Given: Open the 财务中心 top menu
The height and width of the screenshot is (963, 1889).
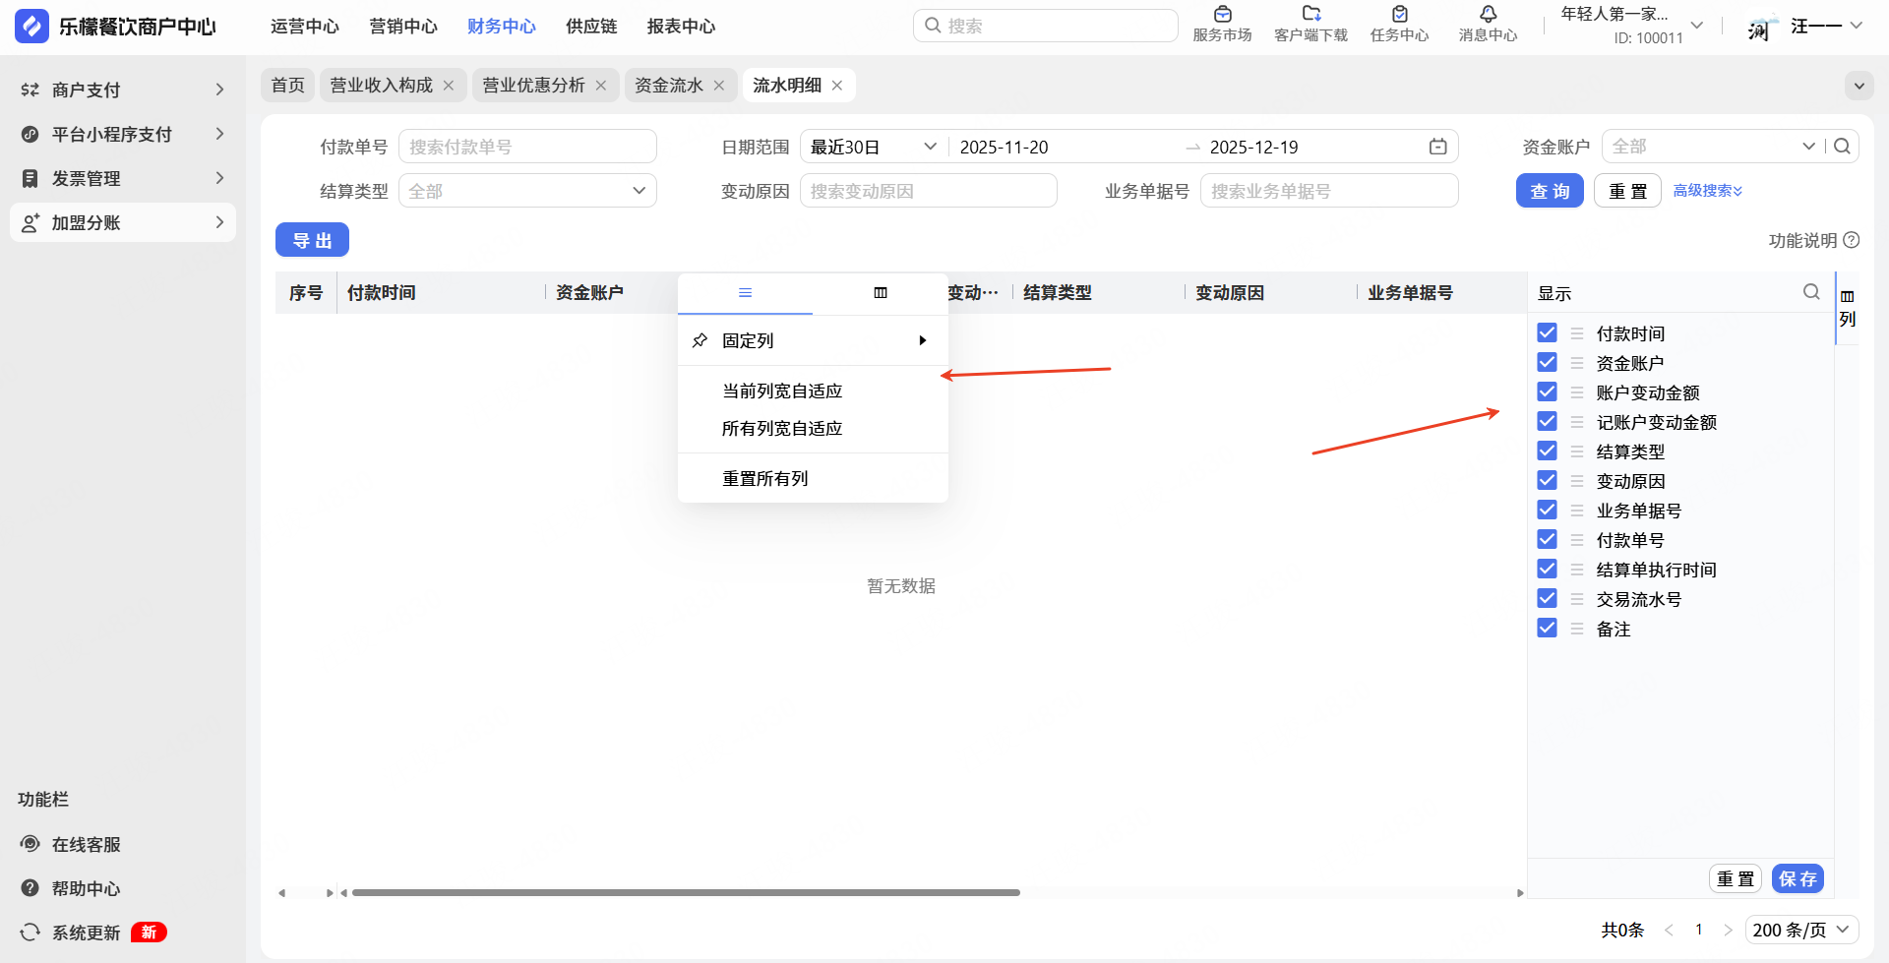Looking at the screenshot, I should click(502, 27).
